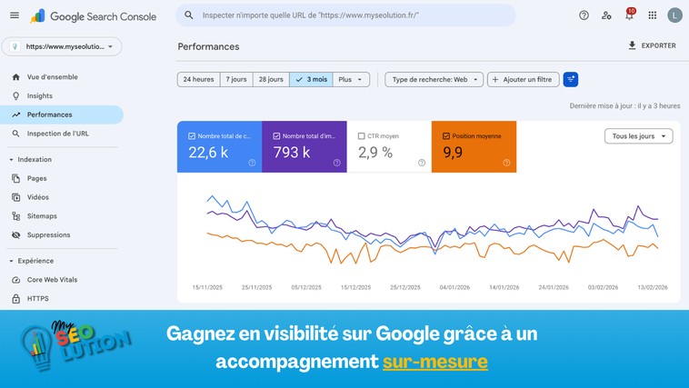The image size is (689, 388).
Task: Uncheck the Position moyenne metric
Action: pos(446,136)
